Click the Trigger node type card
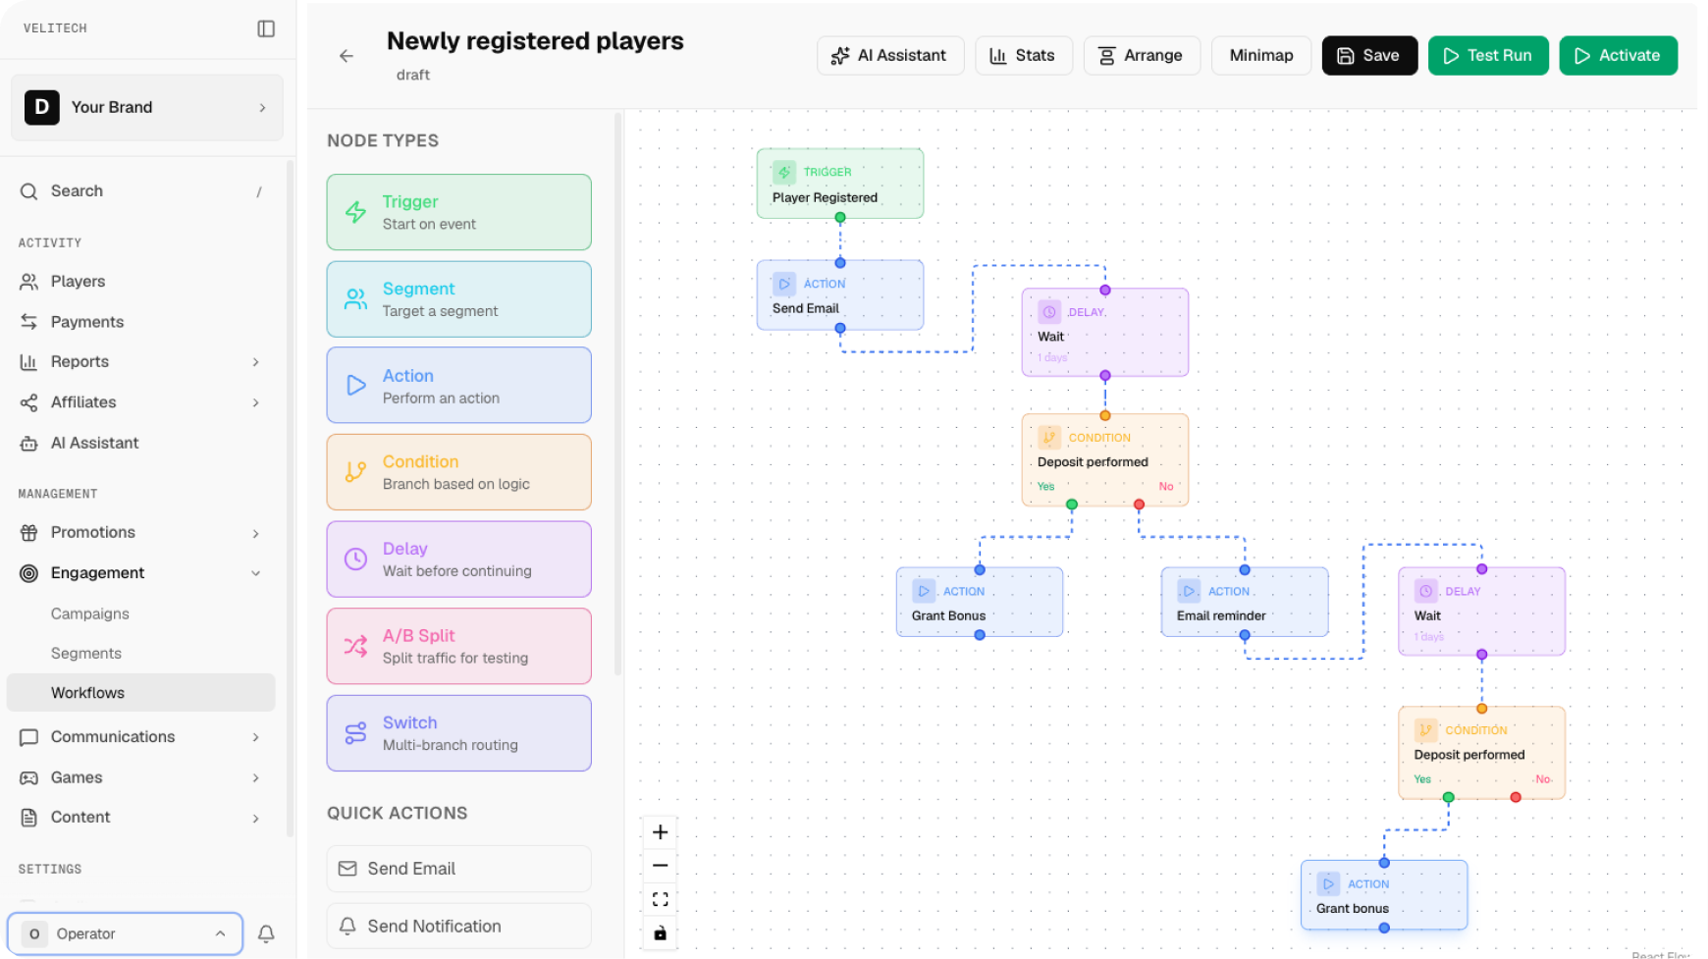The width and height of the screenshot is (1708, 959). [459, 212]
